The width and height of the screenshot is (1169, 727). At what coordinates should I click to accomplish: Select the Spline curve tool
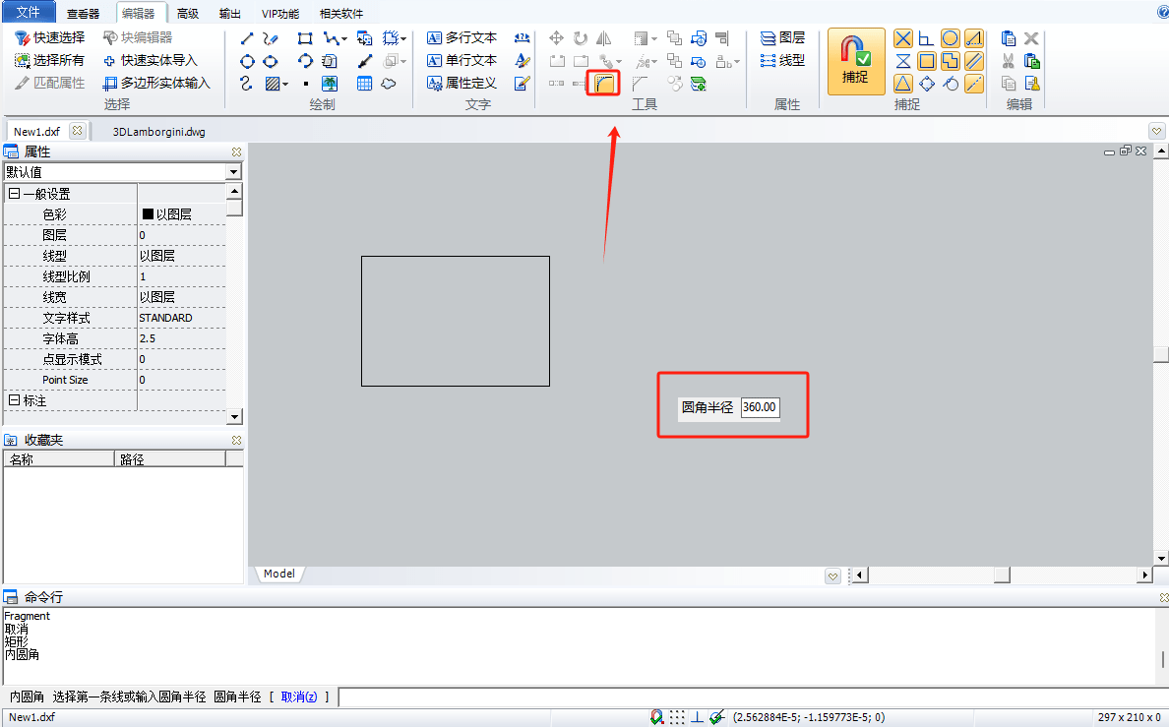point(247,84)
